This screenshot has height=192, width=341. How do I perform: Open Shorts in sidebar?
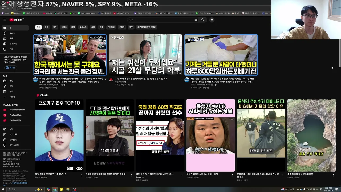point(15,33)
